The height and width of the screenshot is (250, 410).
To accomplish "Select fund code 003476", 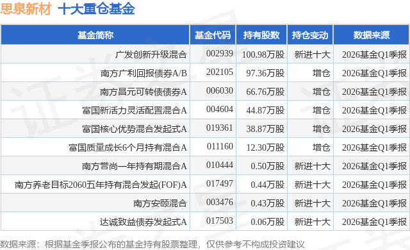I will click(x=220, y=202).
